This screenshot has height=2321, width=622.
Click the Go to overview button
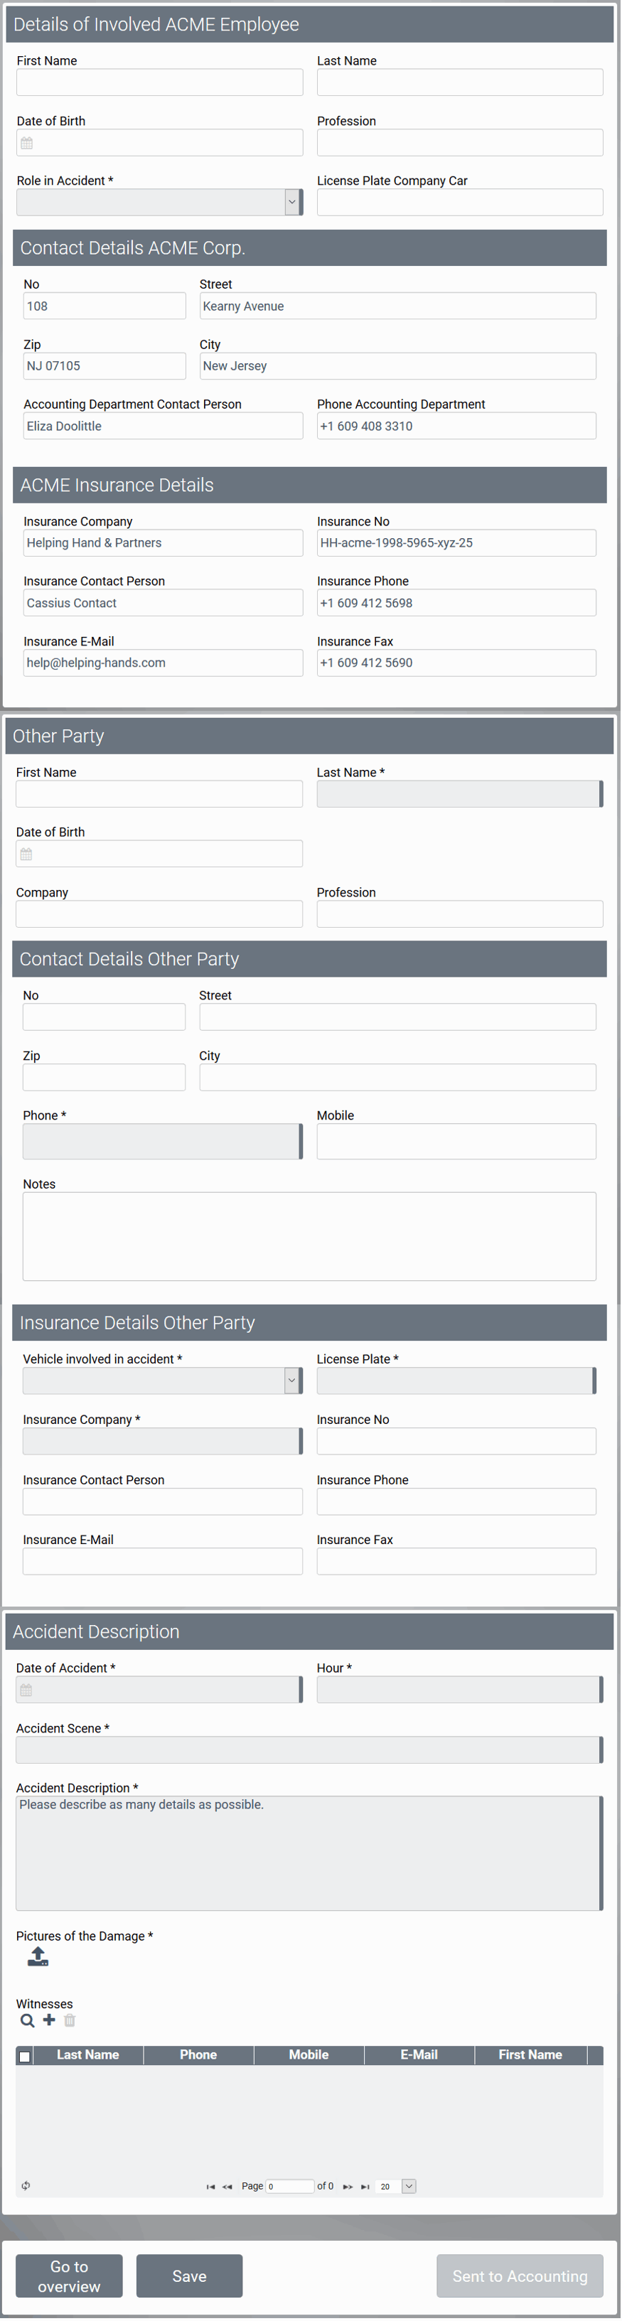[70, 2276]
